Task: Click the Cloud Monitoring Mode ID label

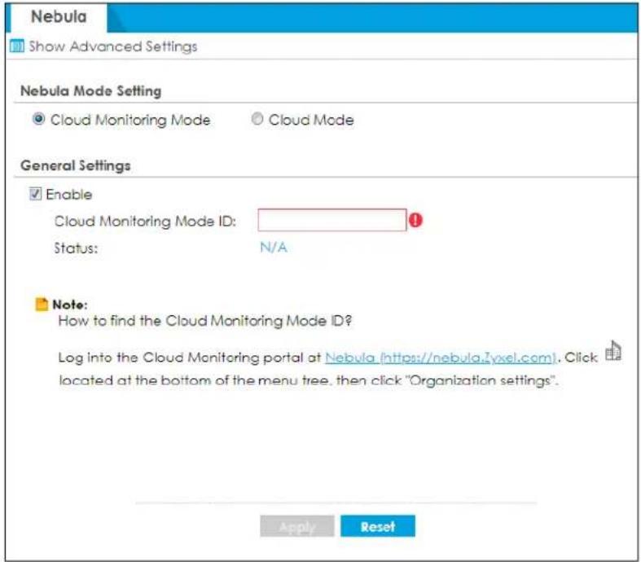Action: coord(145,221)
